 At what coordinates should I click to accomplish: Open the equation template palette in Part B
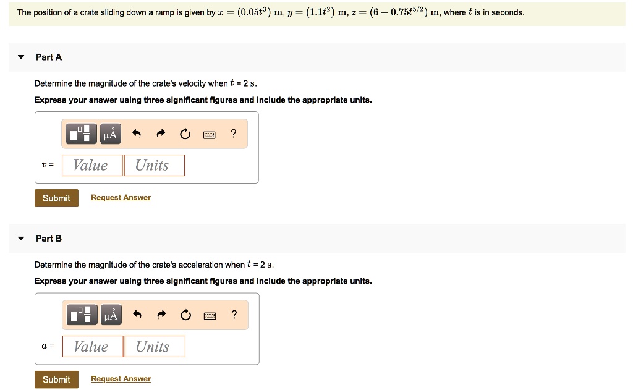(x=80, y=315)
